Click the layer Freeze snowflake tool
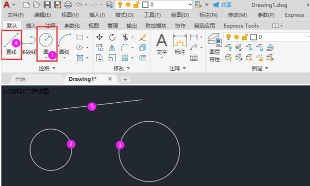 click(249, 47)
